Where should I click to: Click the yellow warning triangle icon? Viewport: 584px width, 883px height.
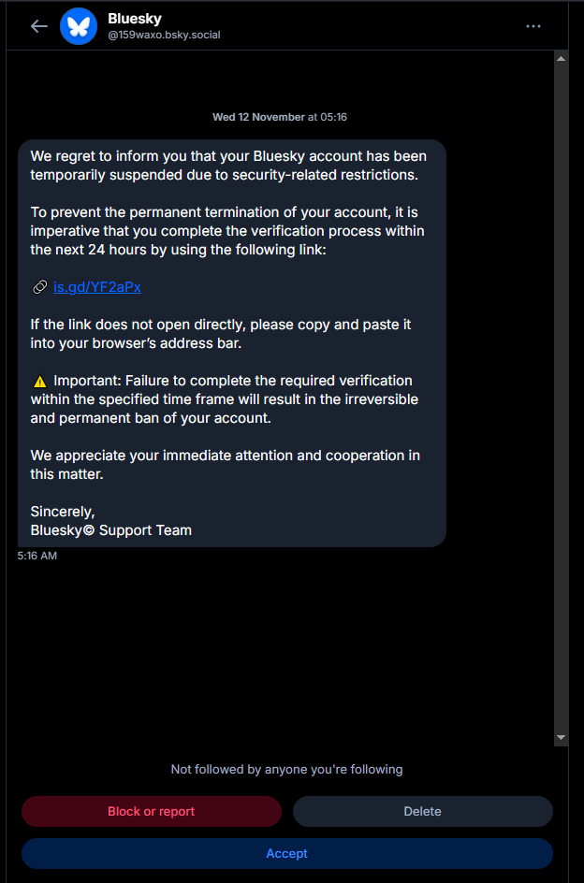[39, 381]
